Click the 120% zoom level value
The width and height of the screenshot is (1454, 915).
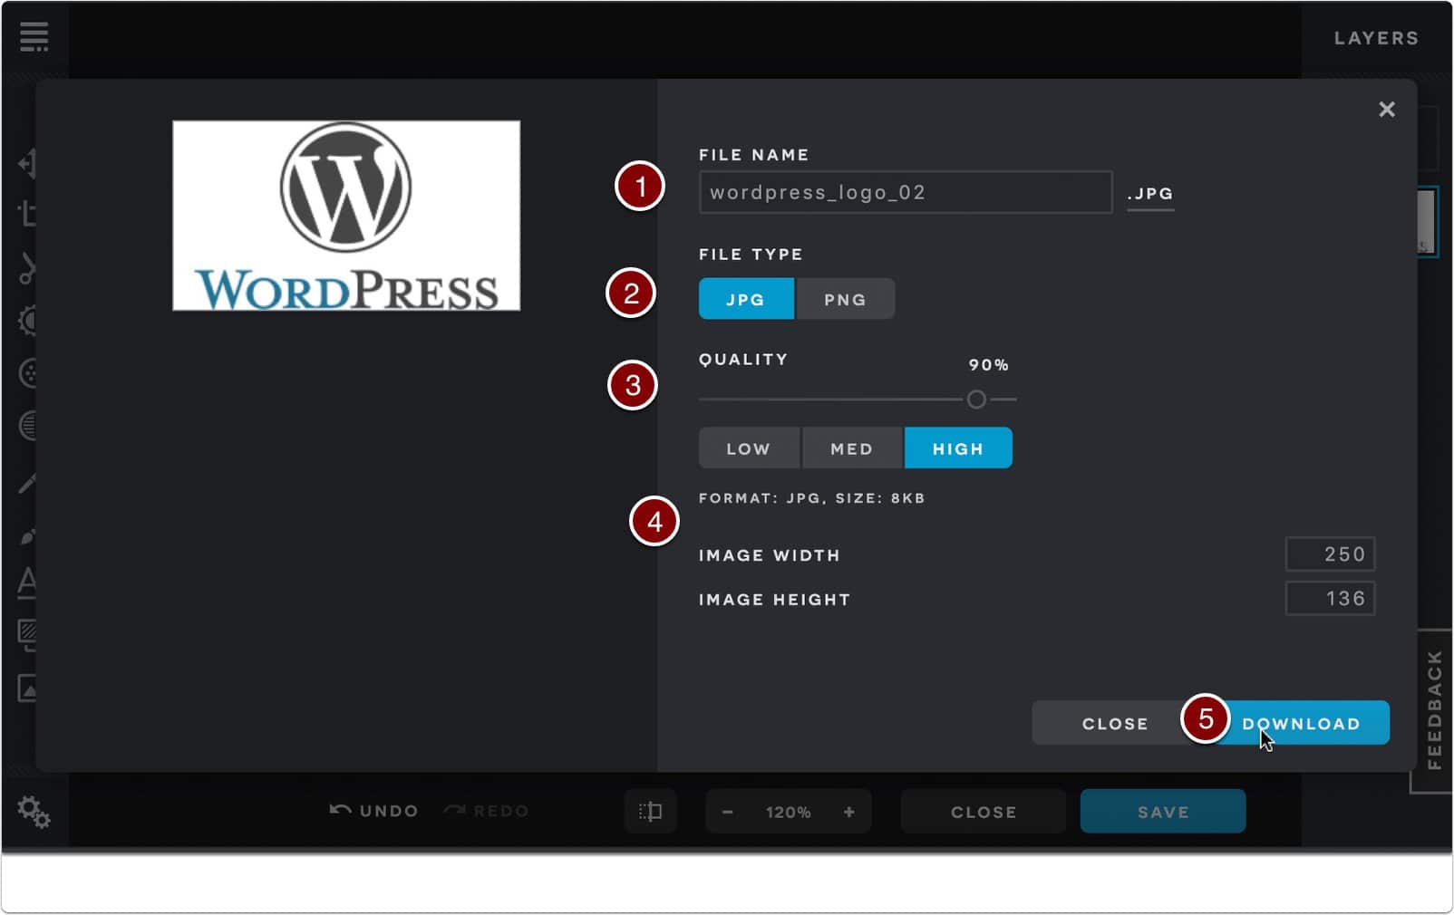coord(789,813)
